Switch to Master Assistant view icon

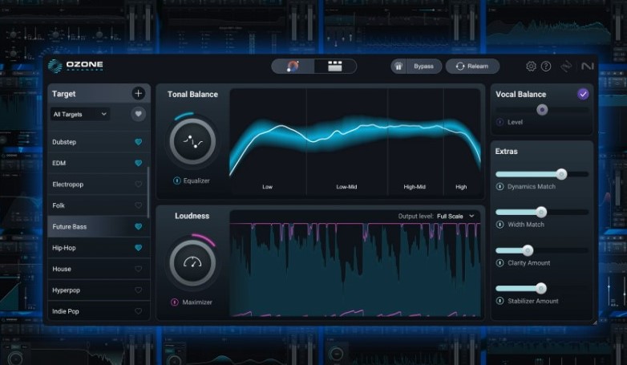point(293,67)
